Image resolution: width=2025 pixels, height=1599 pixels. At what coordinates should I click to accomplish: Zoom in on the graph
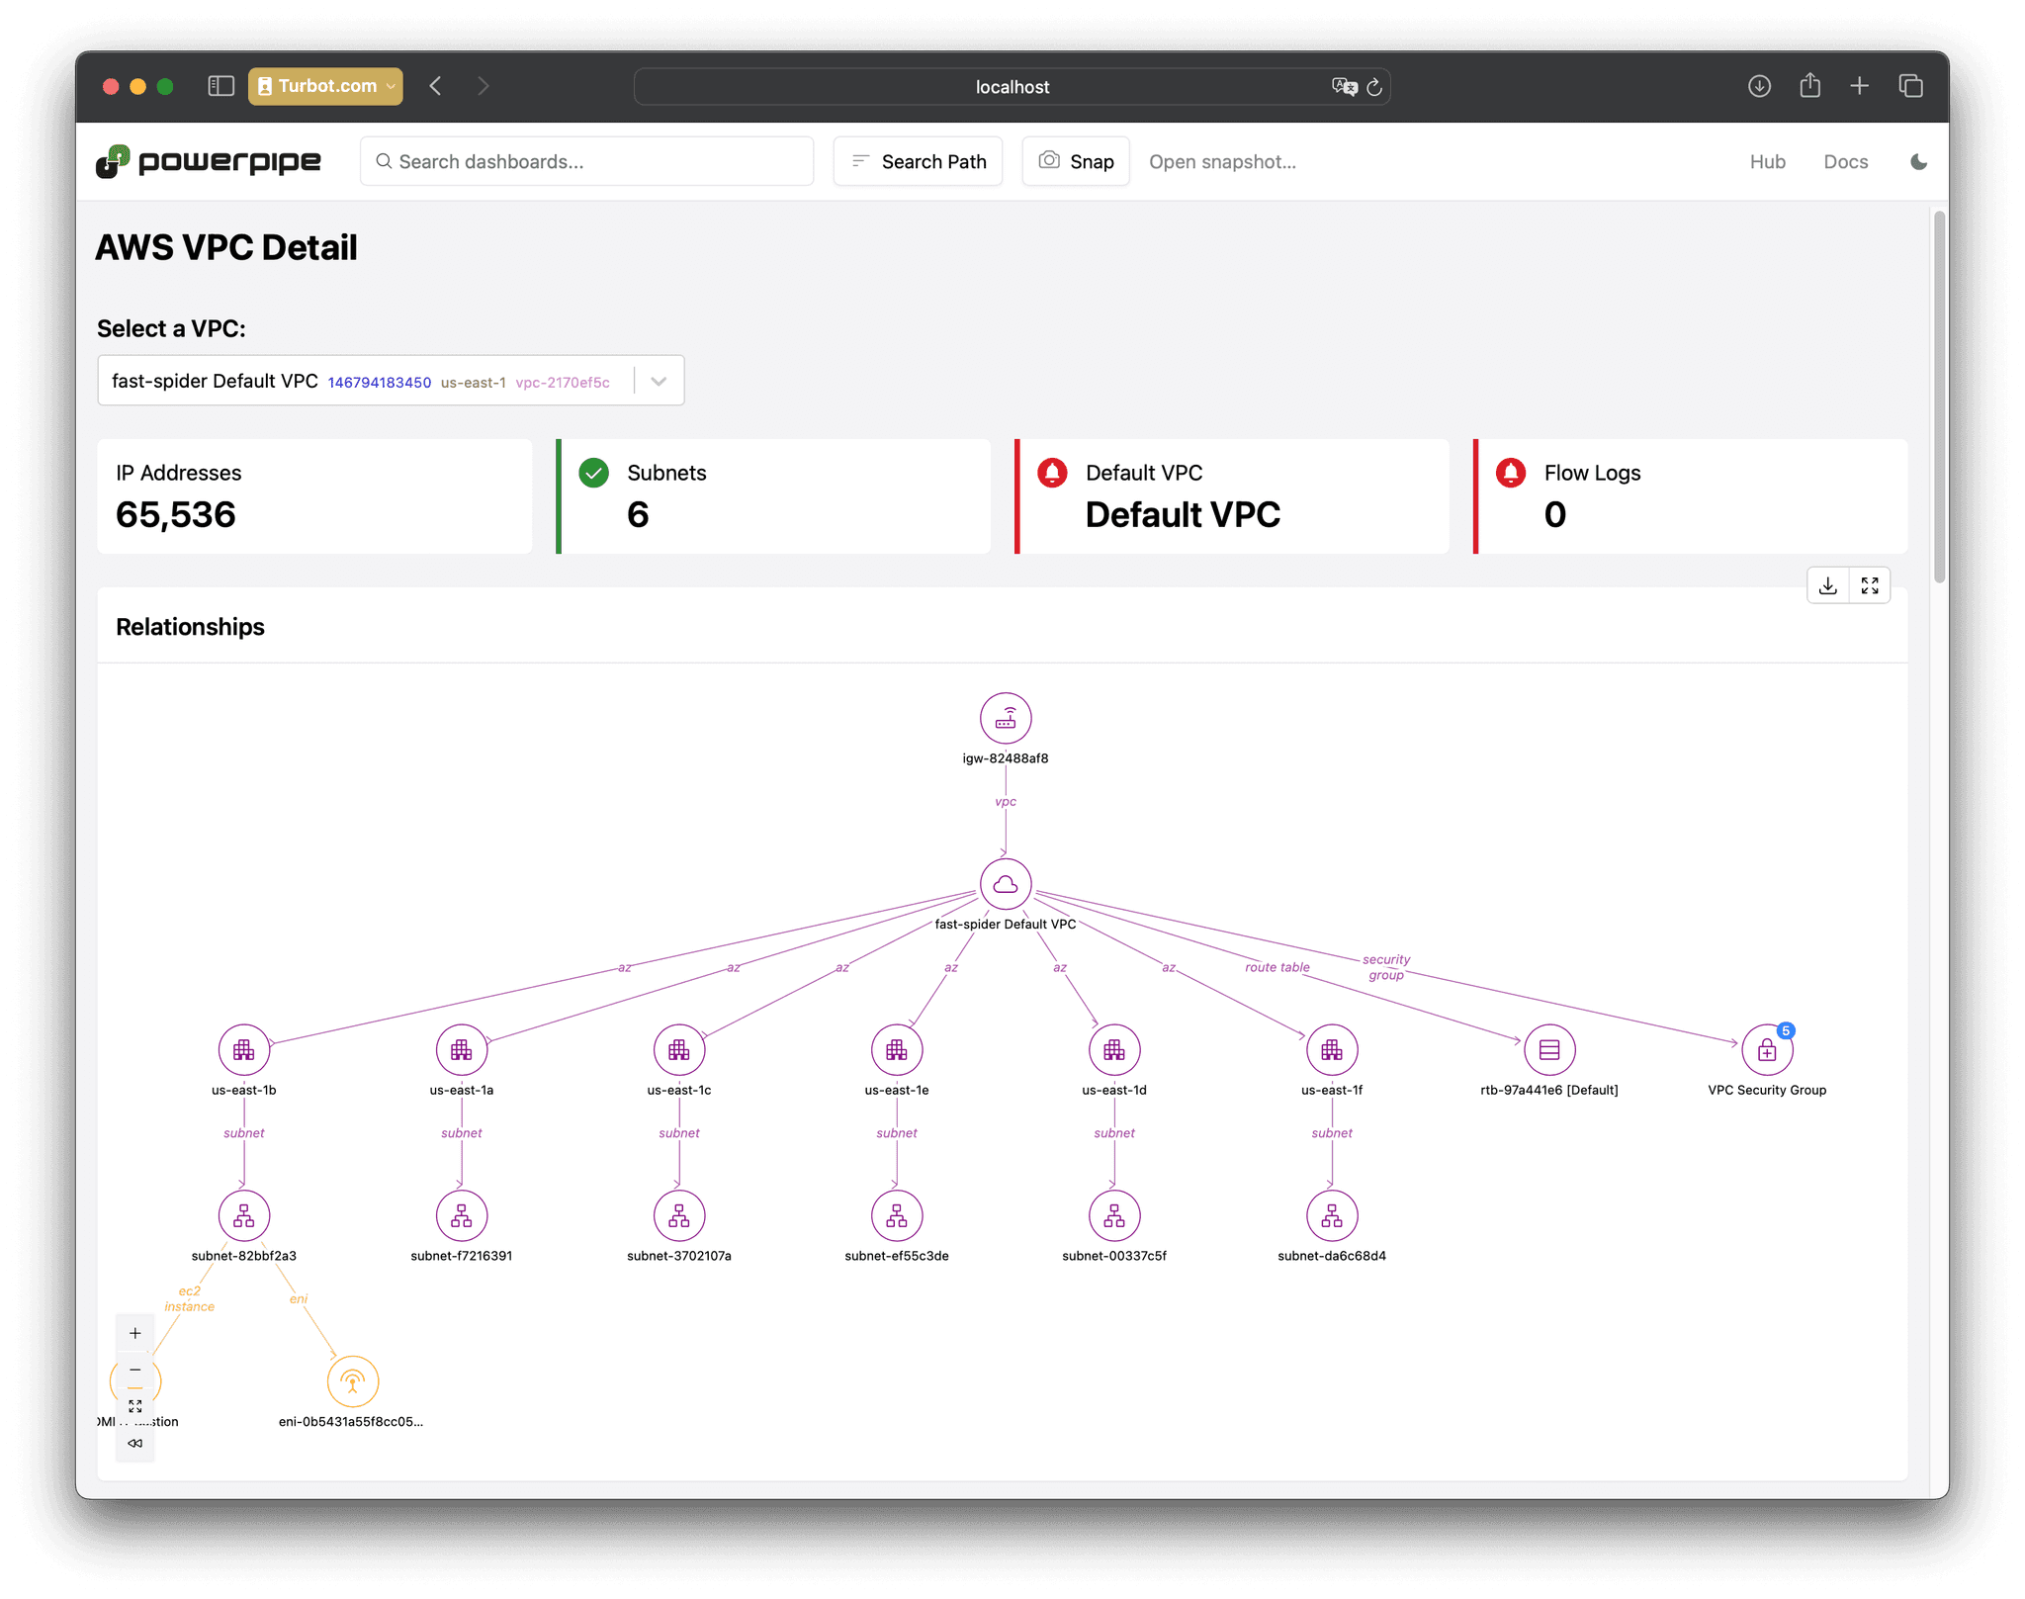135,1333
